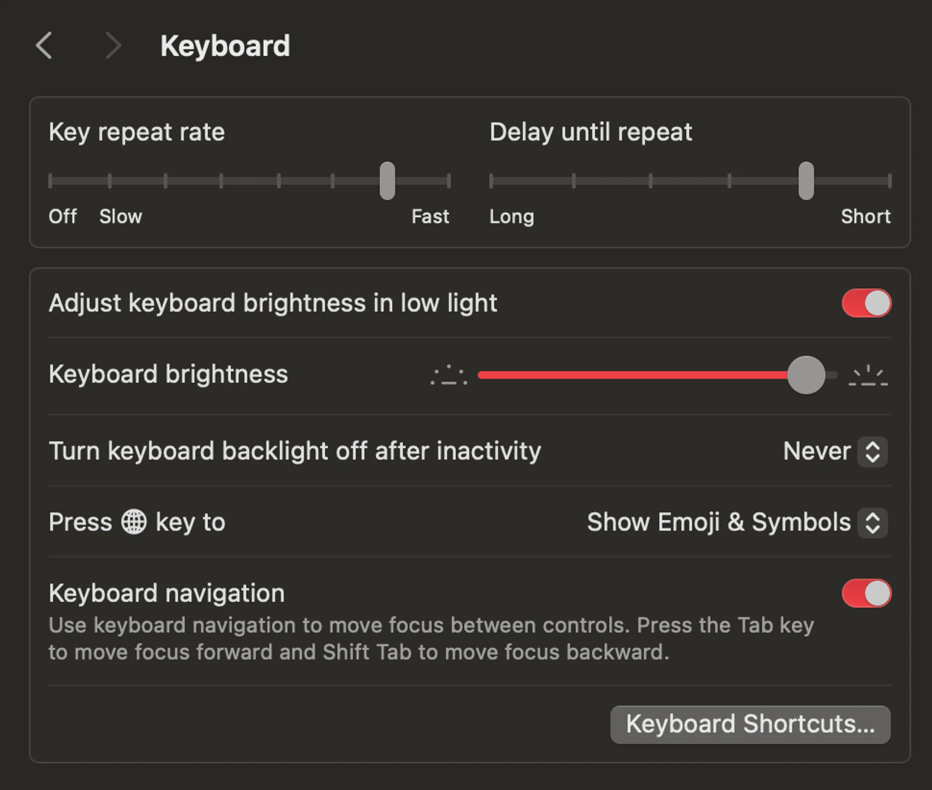
Task: Click the Keyboard page title
Action: [225, 46]
